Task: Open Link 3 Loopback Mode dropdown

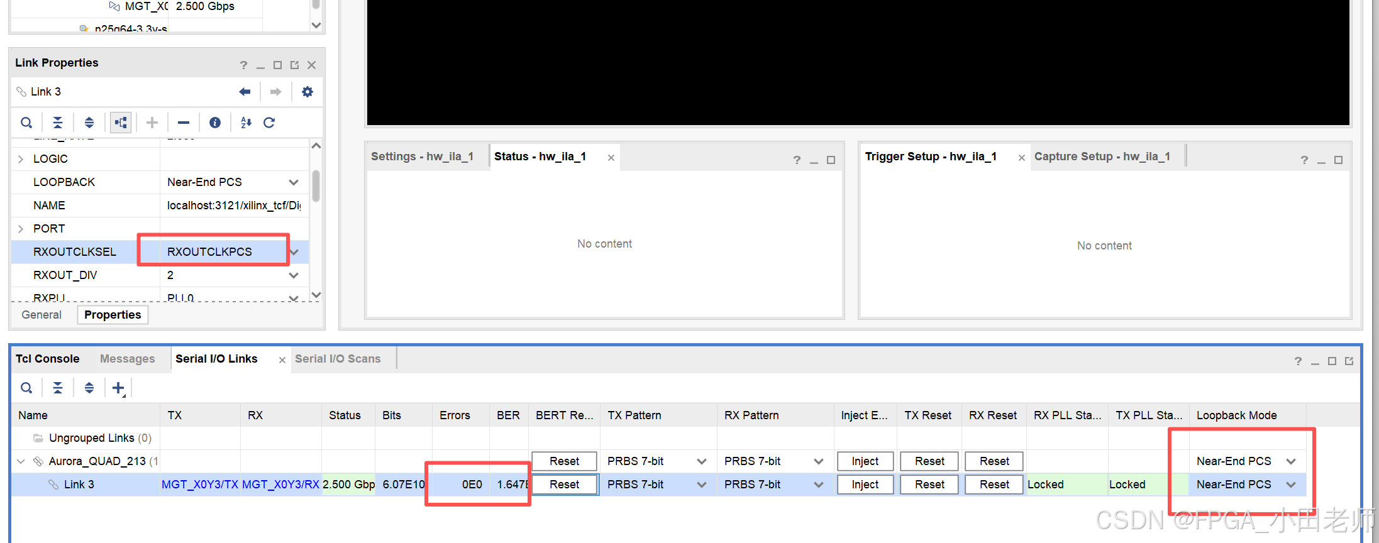Action: [x=1291, y=485]
